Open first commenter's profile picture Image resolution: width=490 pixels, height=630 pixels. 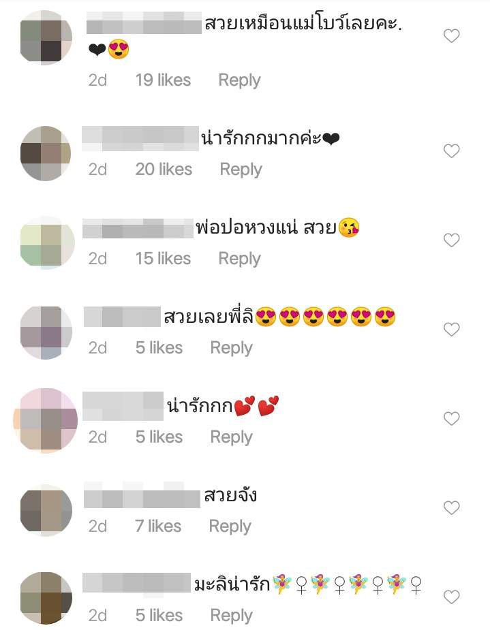(46, 37)
